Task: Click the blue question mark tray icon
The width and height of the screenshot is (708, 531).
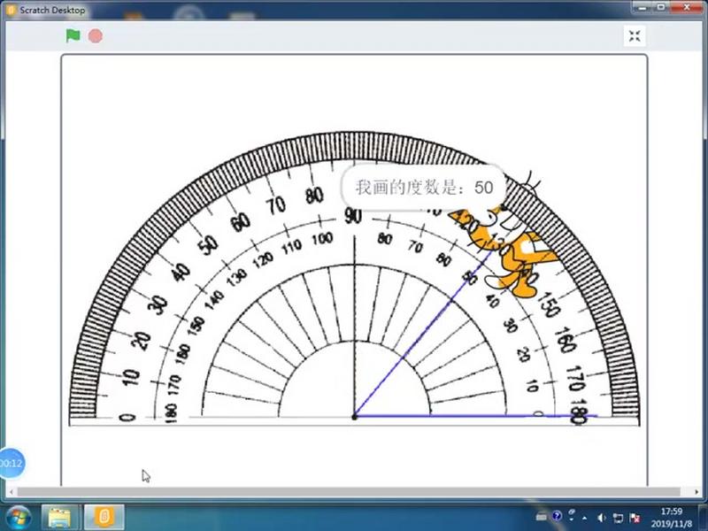Action: (x=556, y=516)
